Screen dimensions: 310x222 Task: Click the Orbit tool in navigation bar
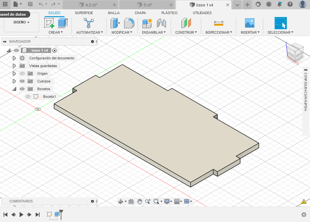pos(120,201)
